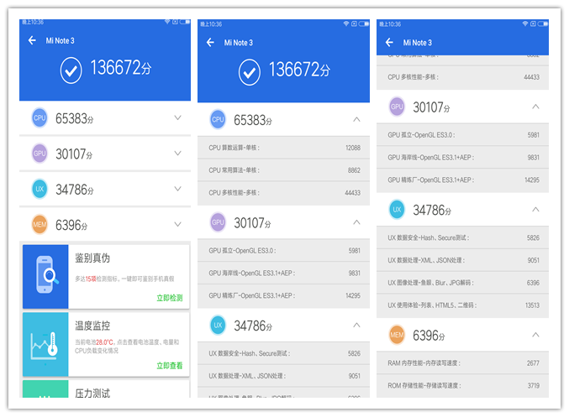Select UX Blur JPG row valued 6396
The height and width of the screenshot is (417, 569).
pos(462,283)
